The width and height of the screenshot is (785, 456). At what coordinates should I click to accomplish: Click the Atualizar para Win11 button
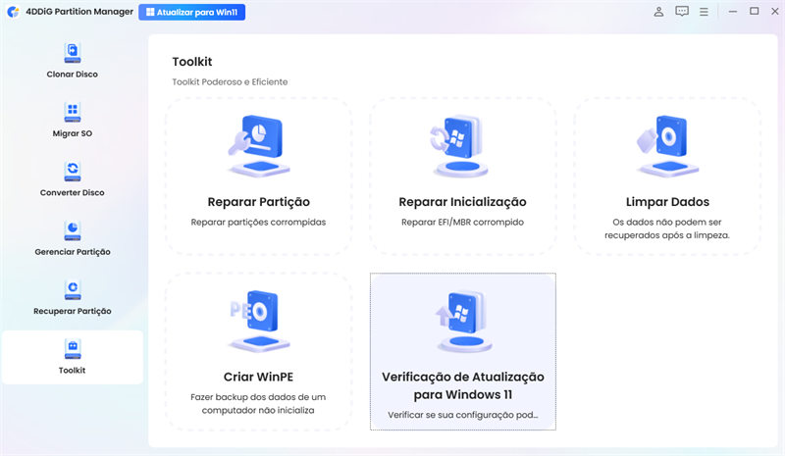pyautogui.click(x=191, y=12)
